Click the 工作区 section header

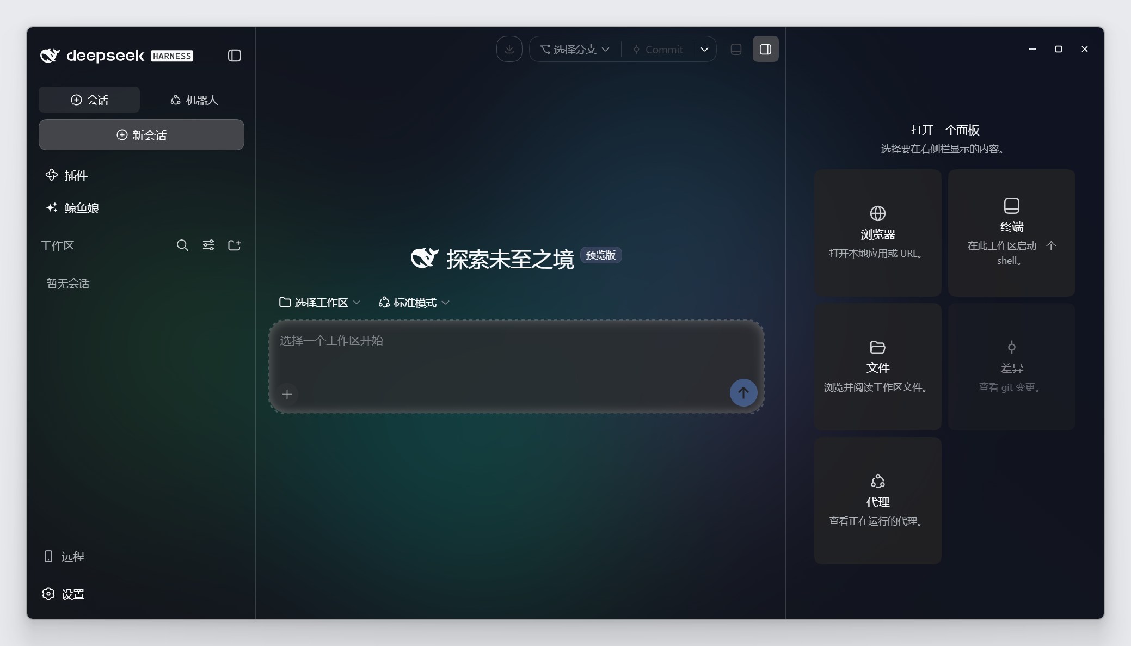pyautogui.click(x=57, y=245)
